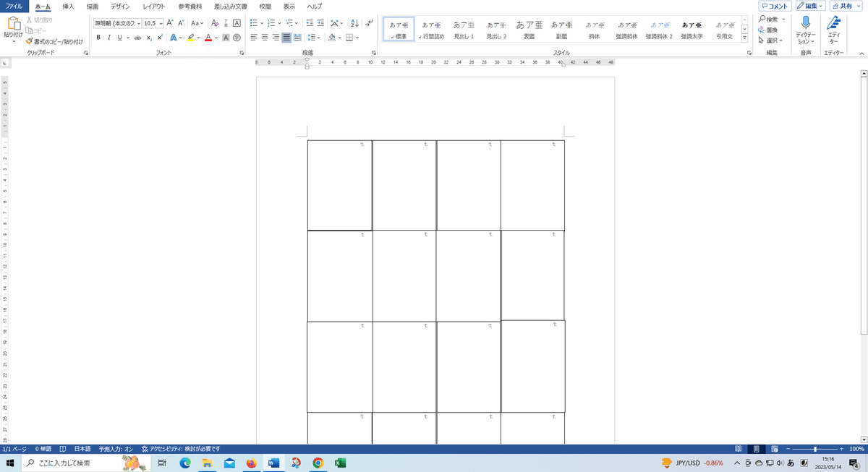Viewport: 868px width, 472px height.
Task: Click the Editor (エディター) icon
Action: pyautogui.click(x=833, y=22)
